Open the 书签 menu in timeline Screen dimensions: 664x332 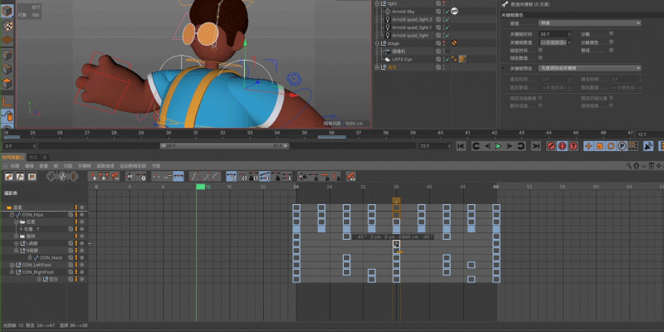point(156,166)
